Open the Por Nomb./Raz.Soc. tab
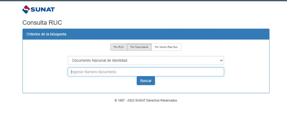 (x=166, y=47)
